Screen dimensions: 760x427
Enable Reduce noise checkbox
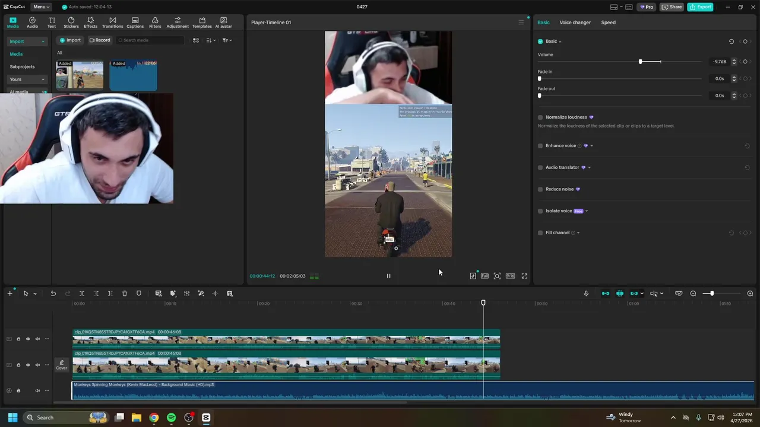(x=540, y=189)
